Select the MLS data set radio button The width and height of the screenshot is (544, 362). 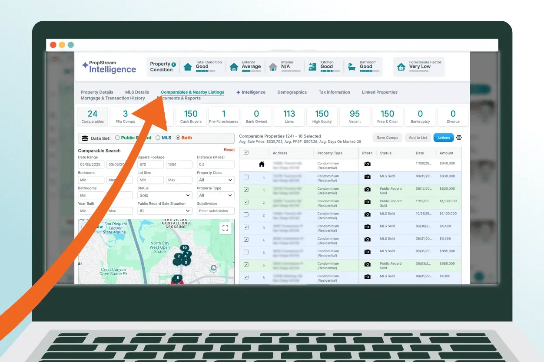[x=158, y=138]
